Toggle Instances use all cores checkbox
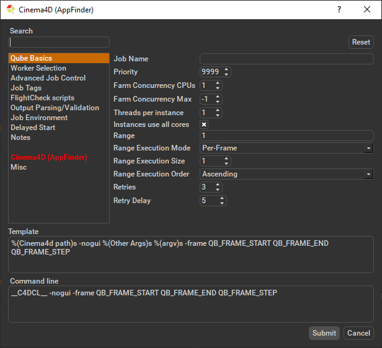 point(204,124)
